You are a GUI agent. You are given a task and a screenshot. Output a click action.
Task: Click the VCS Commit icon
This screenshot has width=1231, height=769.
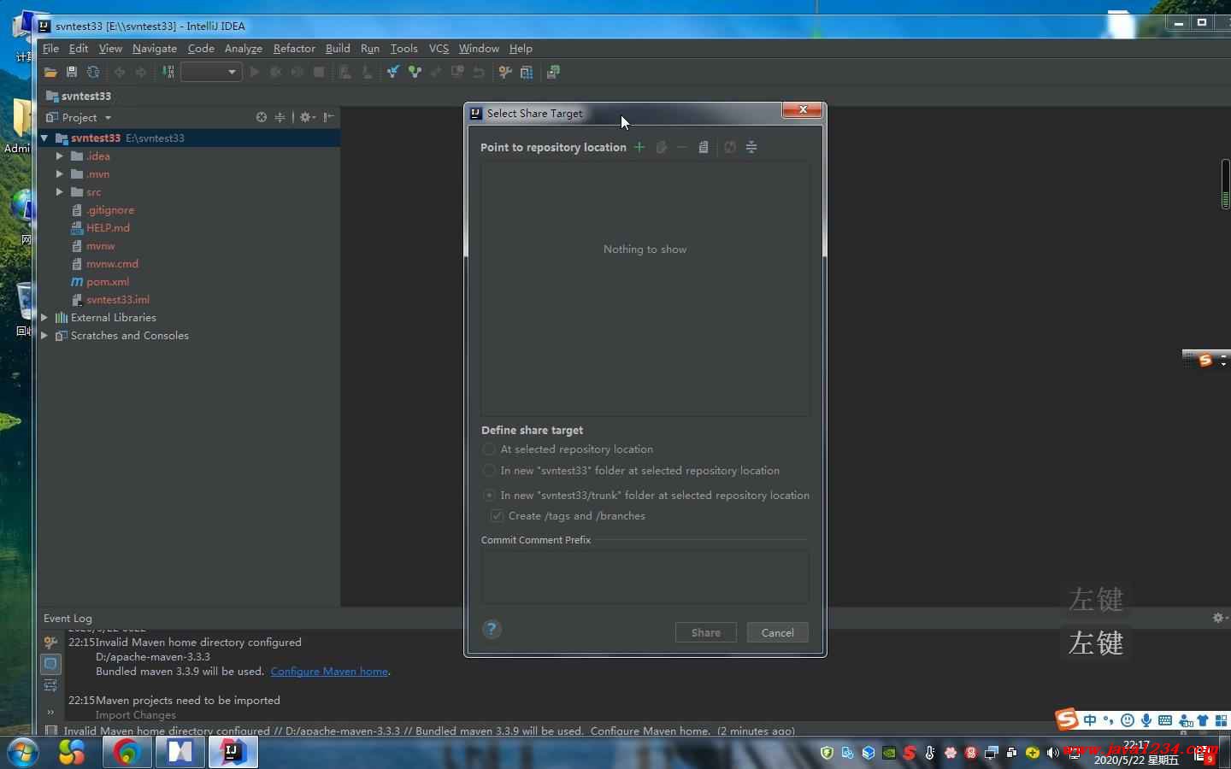pyautogui.click(x=415, y=73)
